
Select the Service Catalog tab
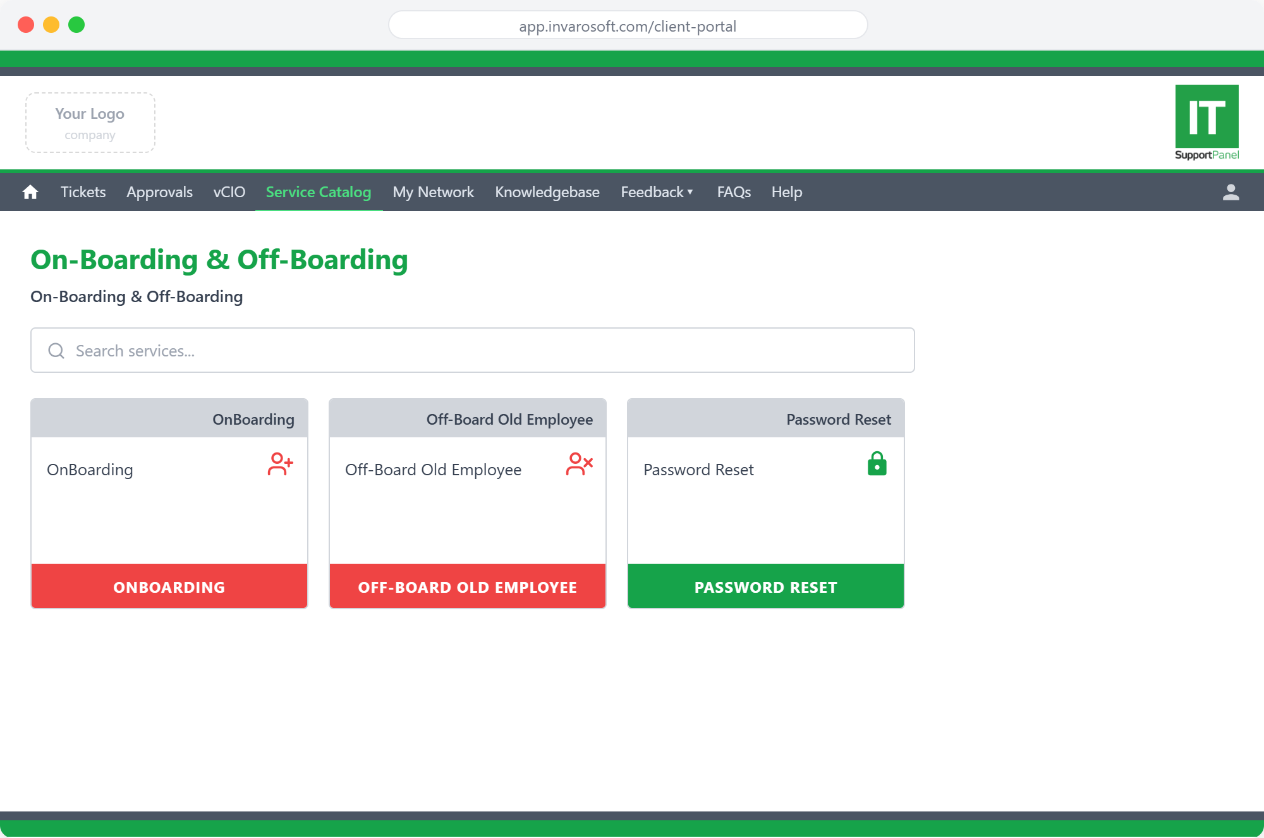point(319,192)
